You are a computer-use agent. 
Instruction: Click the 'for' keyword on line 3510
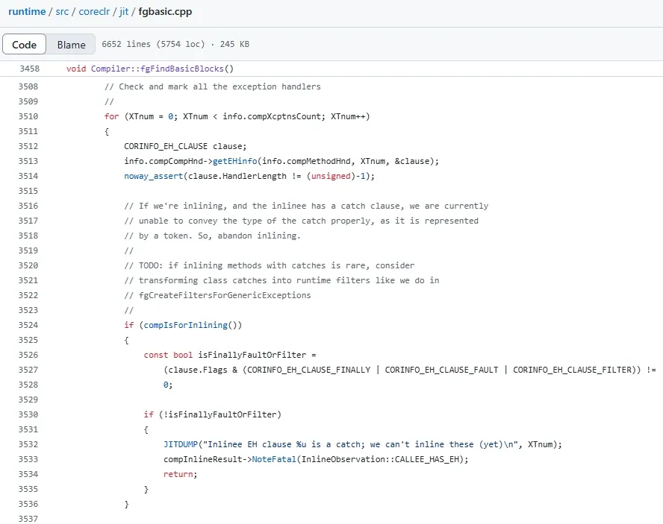pos(112,116)
